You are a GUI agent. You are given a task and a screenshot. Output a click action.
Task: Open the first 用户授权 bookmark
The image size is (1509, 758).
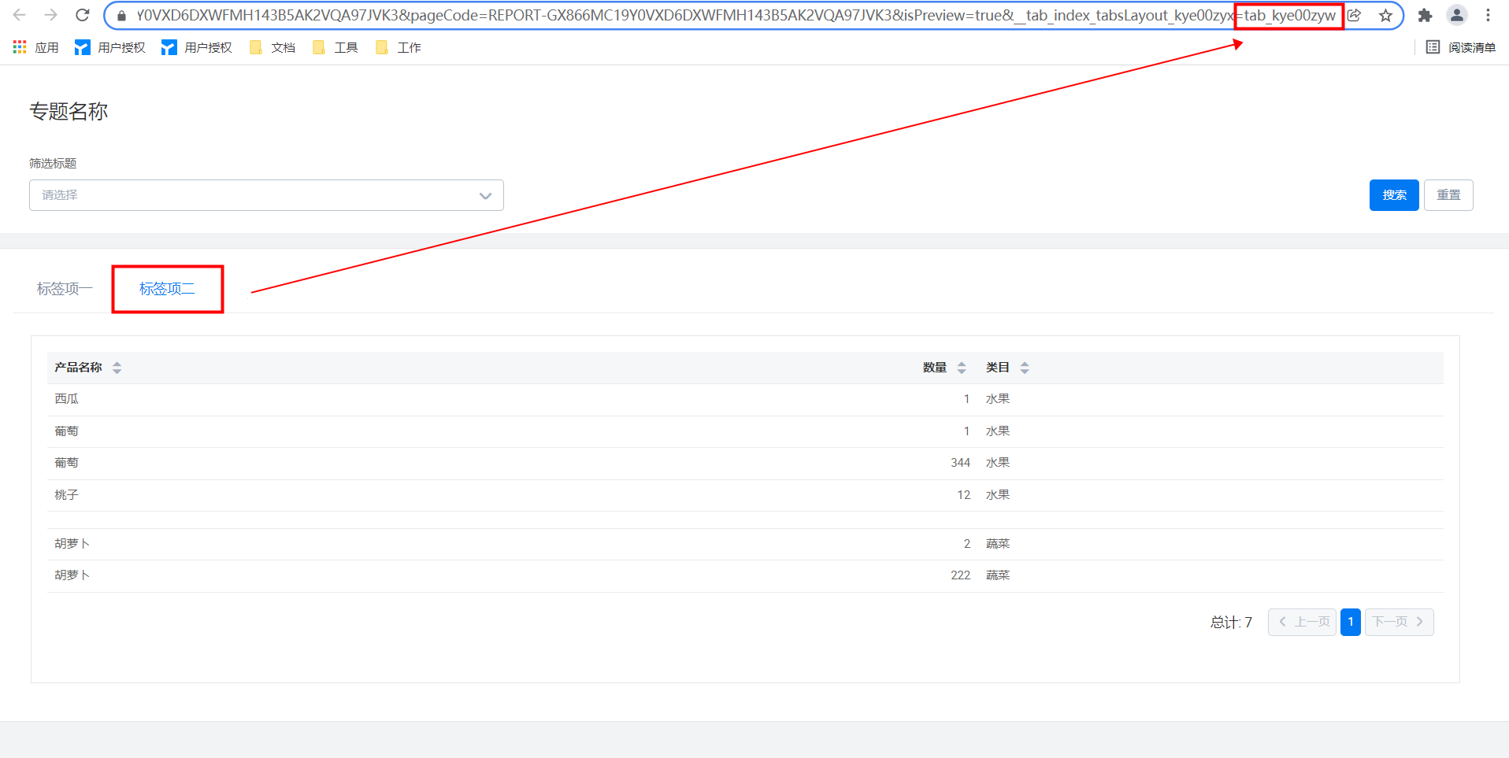coord(110,48)
